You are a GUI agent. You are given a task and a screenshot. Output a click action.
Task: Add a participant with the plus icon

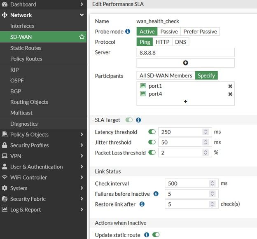coord(185,101)
